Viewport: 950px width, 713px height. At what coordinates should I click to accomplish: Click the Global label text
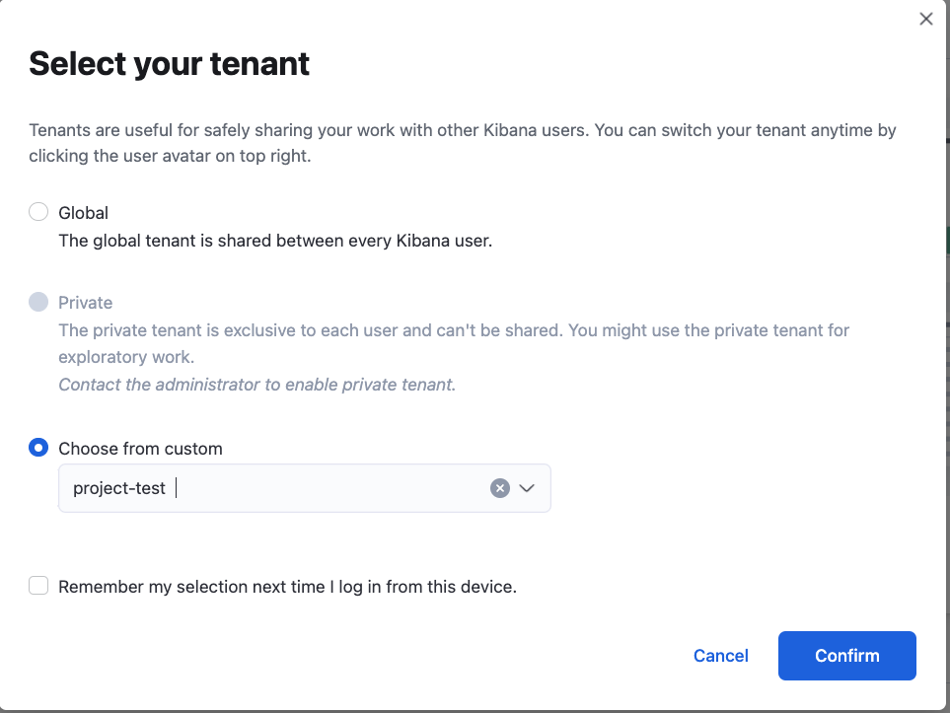[x=83, y=213]
